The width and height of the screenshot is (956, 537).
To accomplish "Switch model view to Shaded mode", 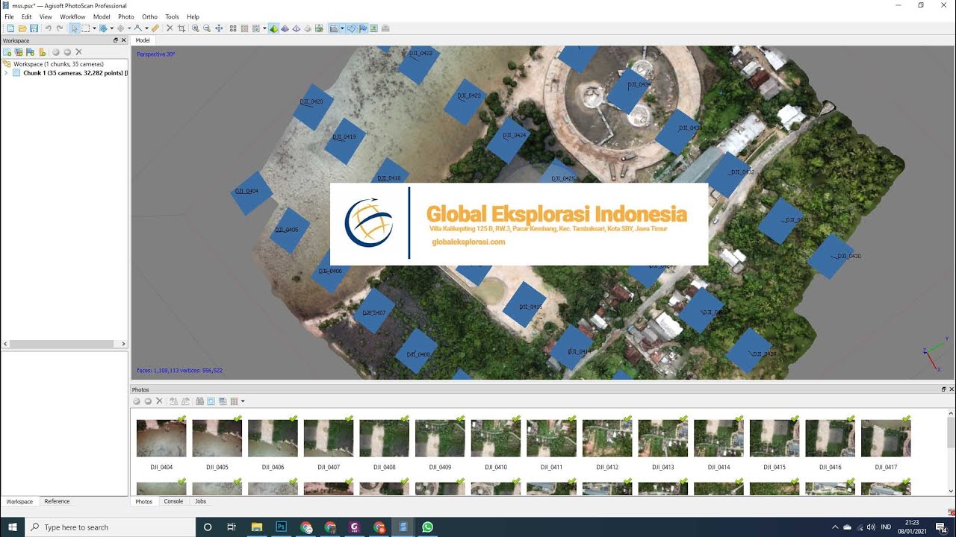I will click(x=273, y=28).
